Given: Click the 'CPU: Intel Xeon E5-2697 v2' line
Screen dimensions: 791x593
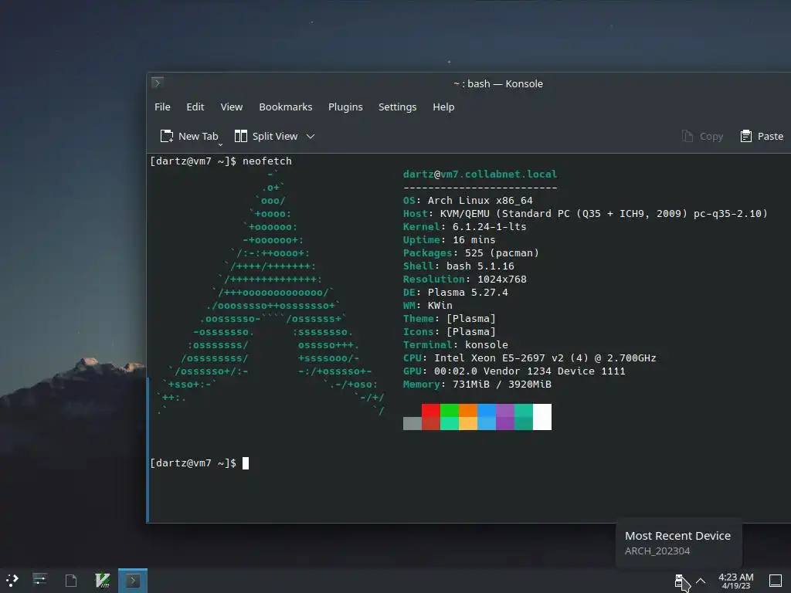Looking at the screenshot, I should (x=530, y=357).
